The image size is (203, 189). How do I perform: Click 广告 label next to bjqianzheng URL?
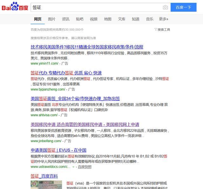click(72, 89)
